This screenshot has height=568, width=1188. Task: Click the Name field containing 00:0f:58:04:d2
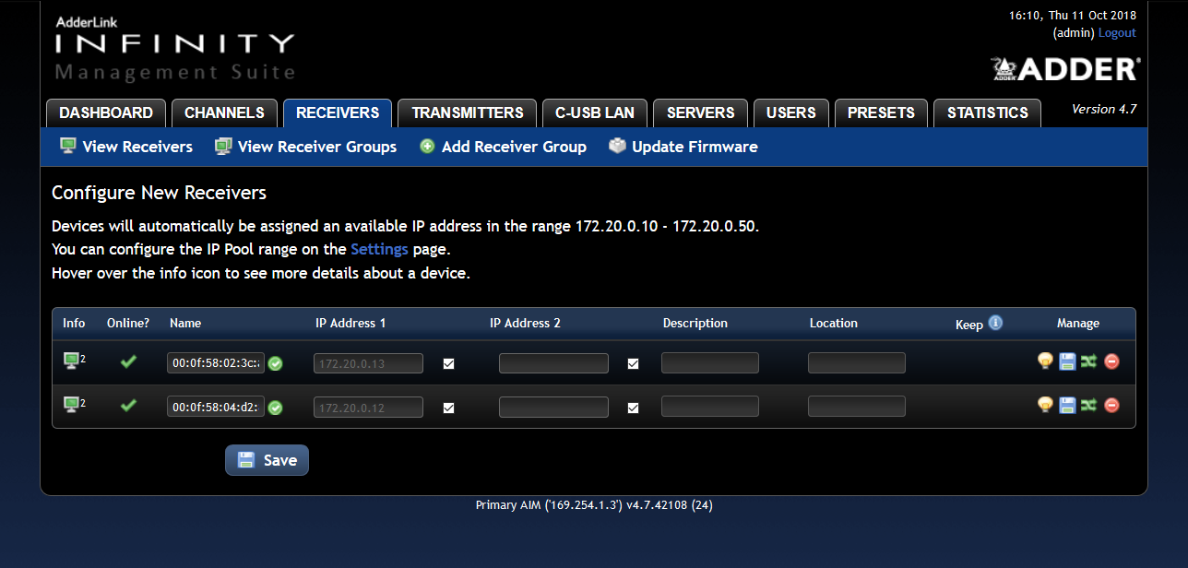point(216,407)
